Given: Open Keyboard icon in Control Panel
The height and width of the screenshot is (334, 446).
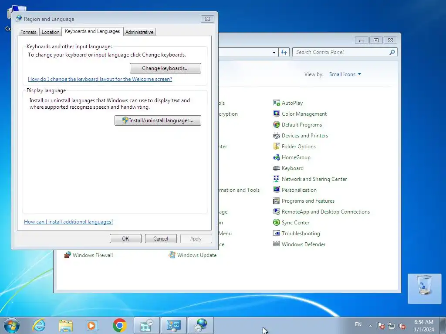Looking at the screenshot, I should (x=276, y=168).
